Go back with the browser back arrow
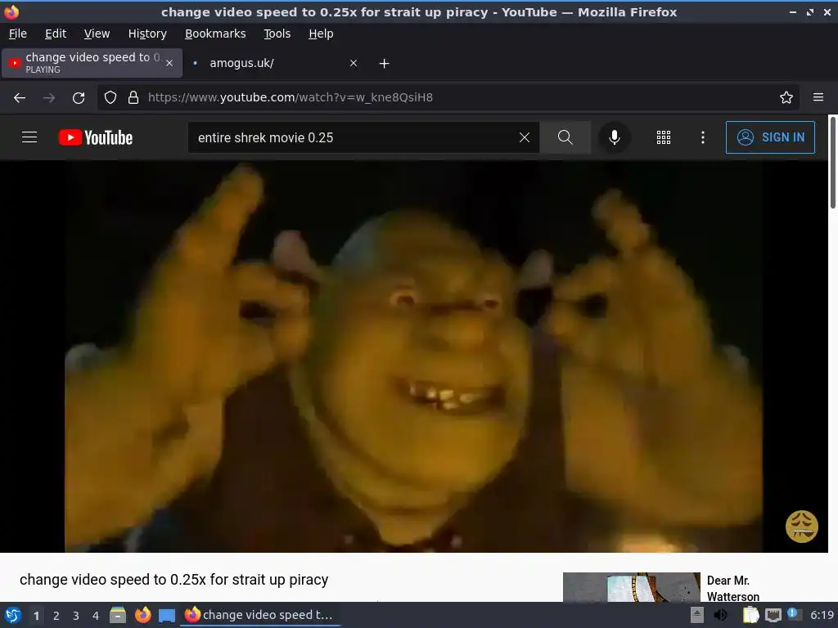 tap(20, 98)
